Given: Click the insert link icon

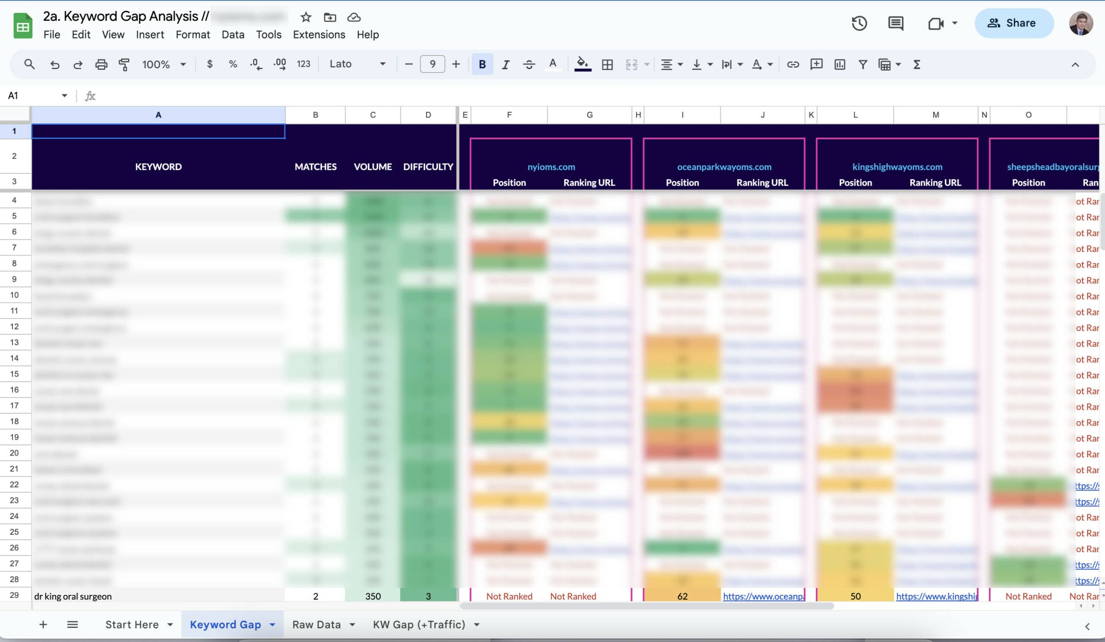Looking at the screenshot, I should tap(792, 64).
